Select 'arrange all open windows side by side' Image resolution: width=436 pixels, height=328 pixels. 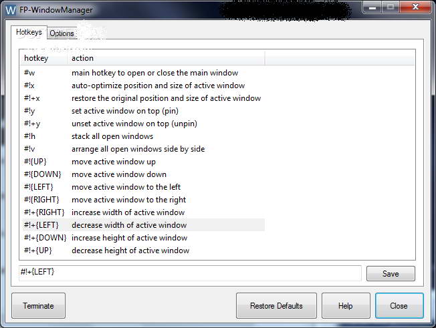click(x=143, y=149)
